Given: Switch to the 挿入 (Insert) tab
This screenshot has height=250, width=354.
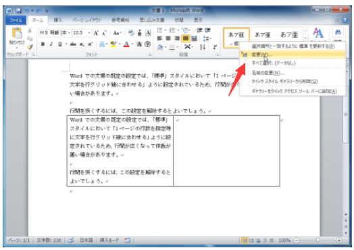Looking at the screenshot, I should [x=58, y=20].
